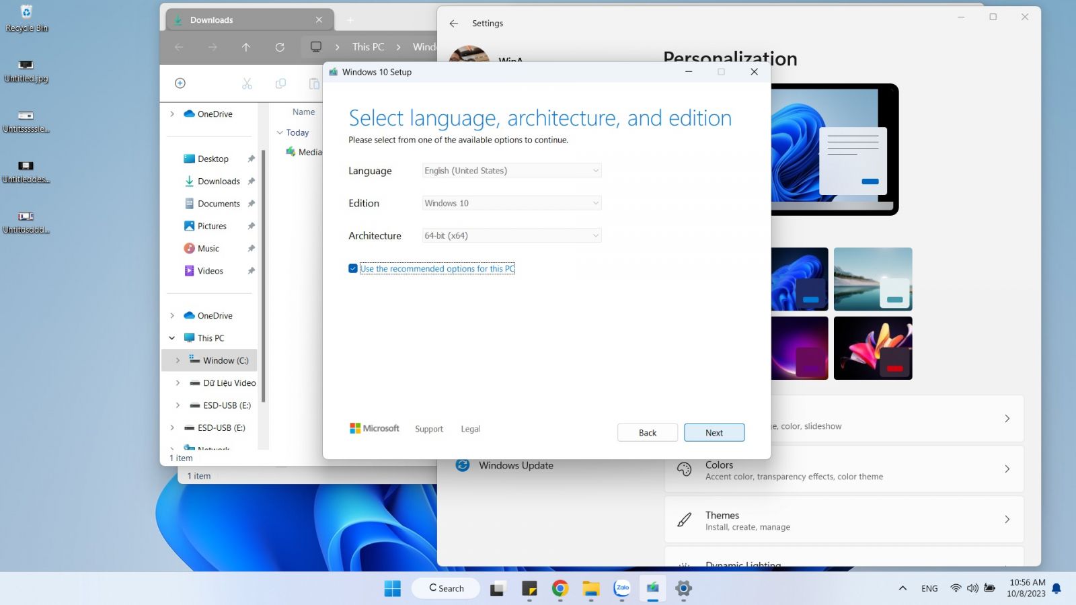1076x605 pixels.
Task: Expand the top OneDrive tree node
Action: 172,114
